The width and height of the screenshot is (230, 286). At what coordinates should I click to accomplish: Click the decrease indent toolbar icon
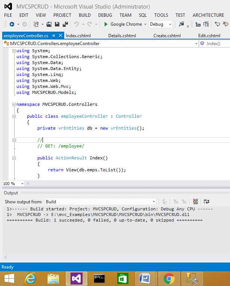pos(198,24)
